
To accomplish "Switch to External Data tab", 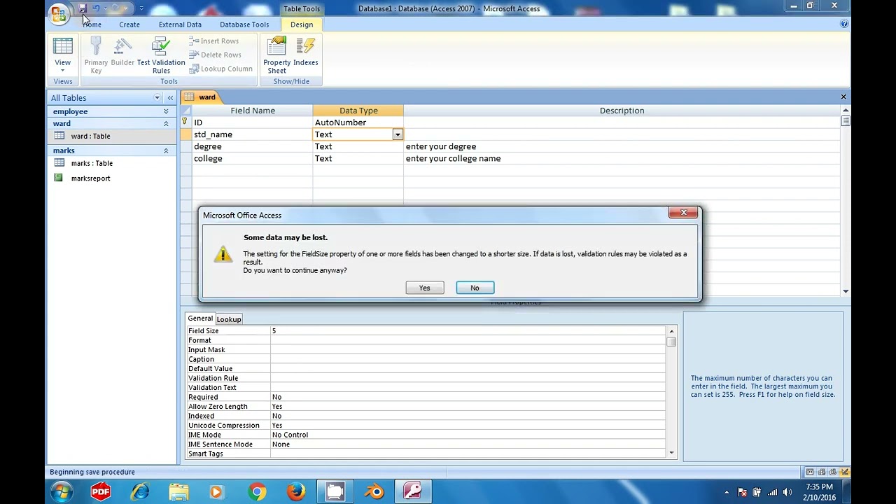I will (x=180, y=24).
